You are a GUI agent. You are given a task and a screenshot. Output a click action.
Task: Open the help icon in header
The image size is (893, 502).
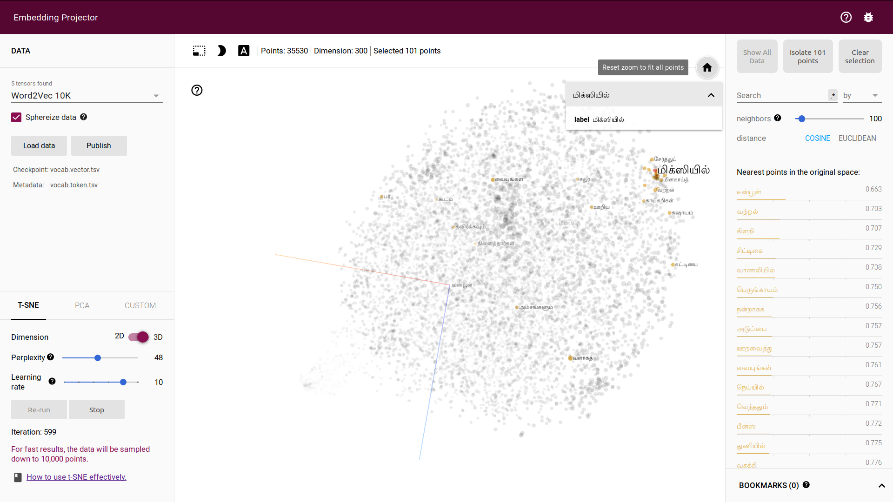coord(846,17)
